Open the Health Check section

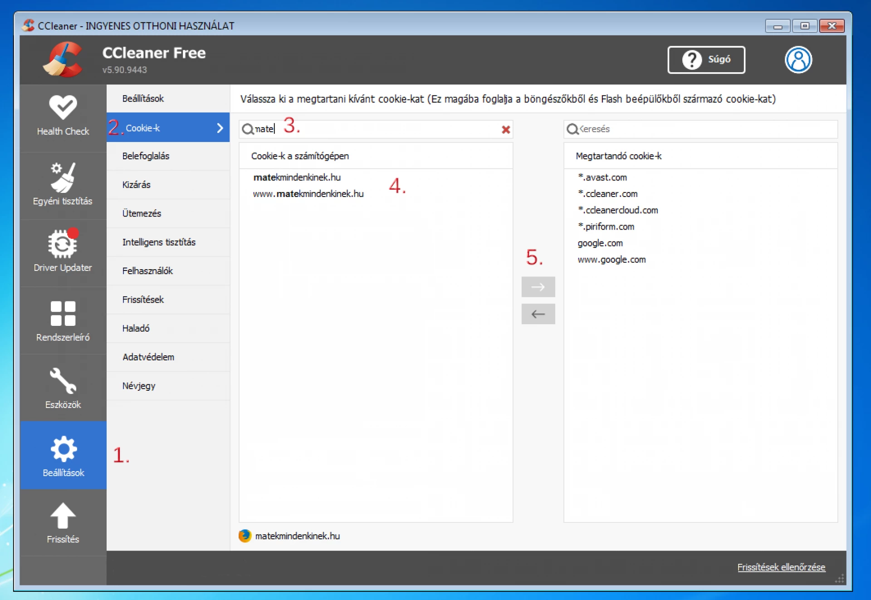coord(63,116)
